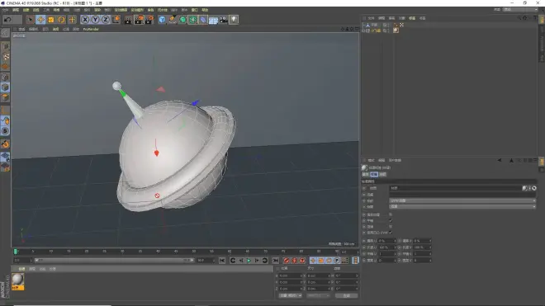Click the timeline scrub bar below ruler

[115, 260]
